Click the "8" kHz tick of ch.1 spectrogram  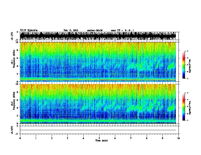pyautogui.click(x=18, y=50)
